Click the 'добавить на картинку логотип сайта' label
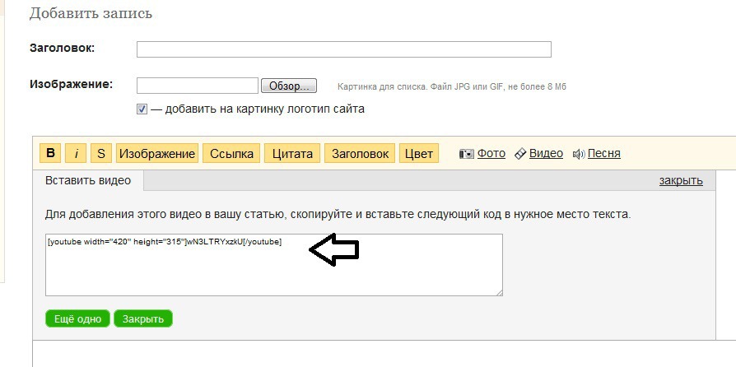Image resolution: width=736 pixels, height=367 pixels. click(264, 109)
